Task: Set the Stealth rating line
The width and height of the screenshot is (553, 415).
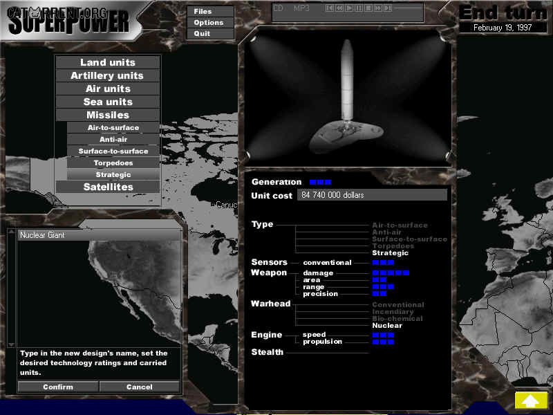Action: point(328,352)
